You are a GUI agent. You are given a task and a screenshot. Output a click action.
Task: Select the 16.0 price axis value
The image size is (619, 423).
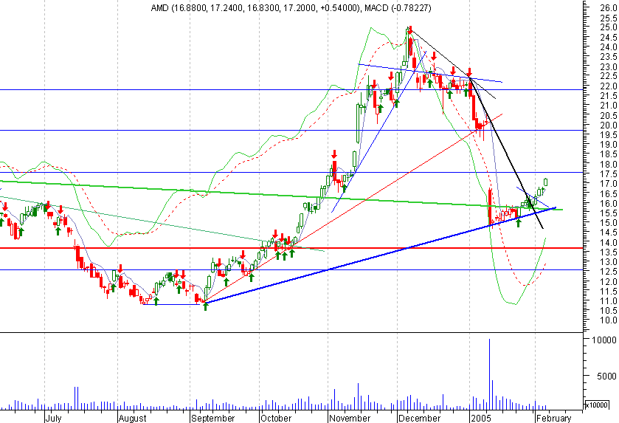(609, 204)
